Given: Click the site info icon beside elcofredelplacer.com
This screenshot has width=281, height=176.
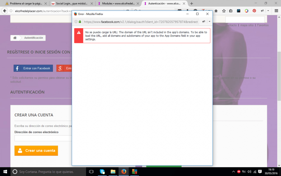Looking at the screenshot, I should point(11,11).
